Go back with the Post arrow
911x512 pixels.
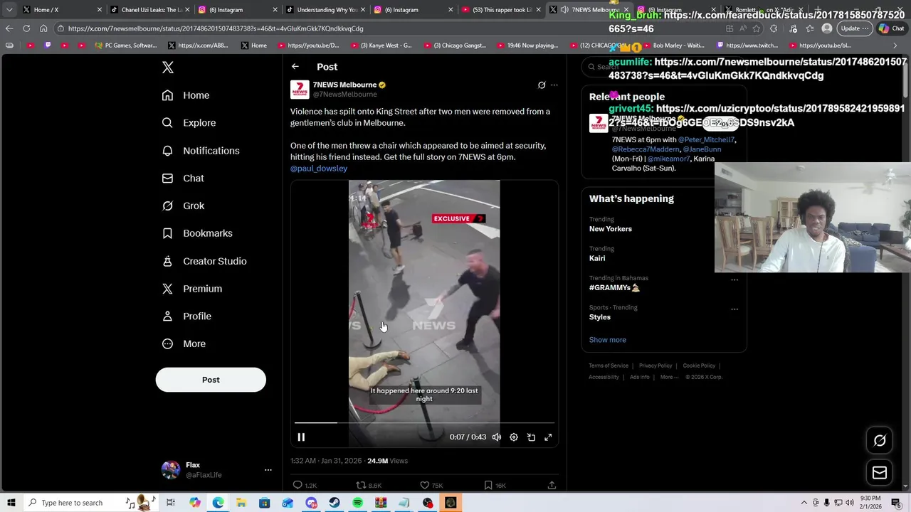tap(295, 67)
